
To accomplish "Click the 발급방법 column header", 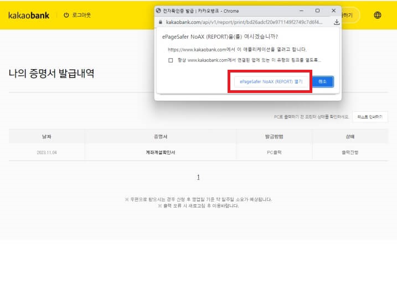I will click(x=274, y=137).
